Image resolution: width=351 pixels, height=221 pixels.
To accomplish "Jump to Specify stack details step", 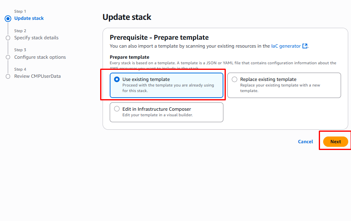I will [36, 38].
